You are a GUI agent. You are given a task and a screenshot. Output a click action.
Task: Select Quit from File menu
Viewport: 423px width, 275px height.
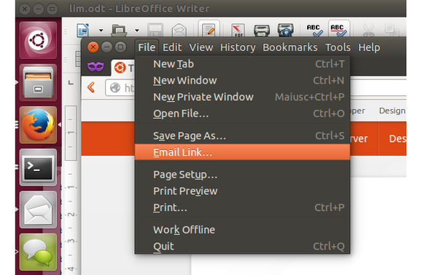click(x=242, y=246)
